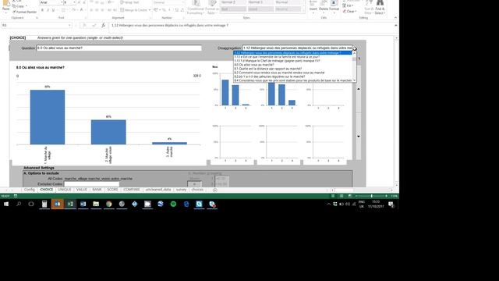
Task: Click the Bold formatting icon
Action: [x=42, y=10]
